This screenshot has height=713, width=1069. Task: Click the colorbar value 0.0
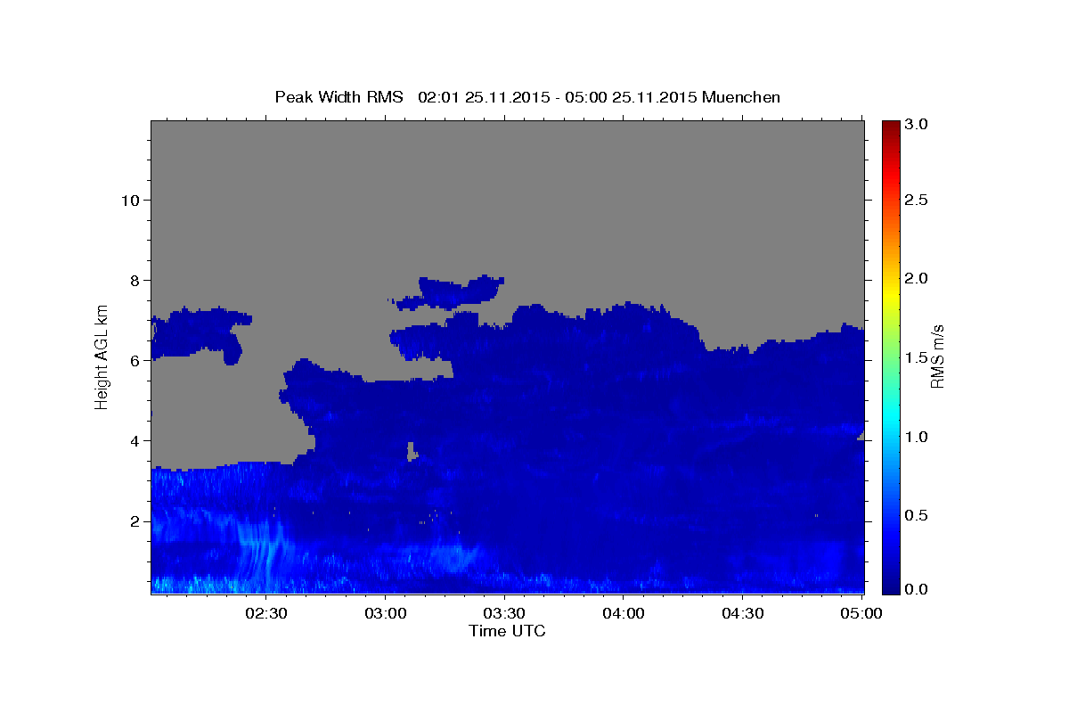point(918,589)
